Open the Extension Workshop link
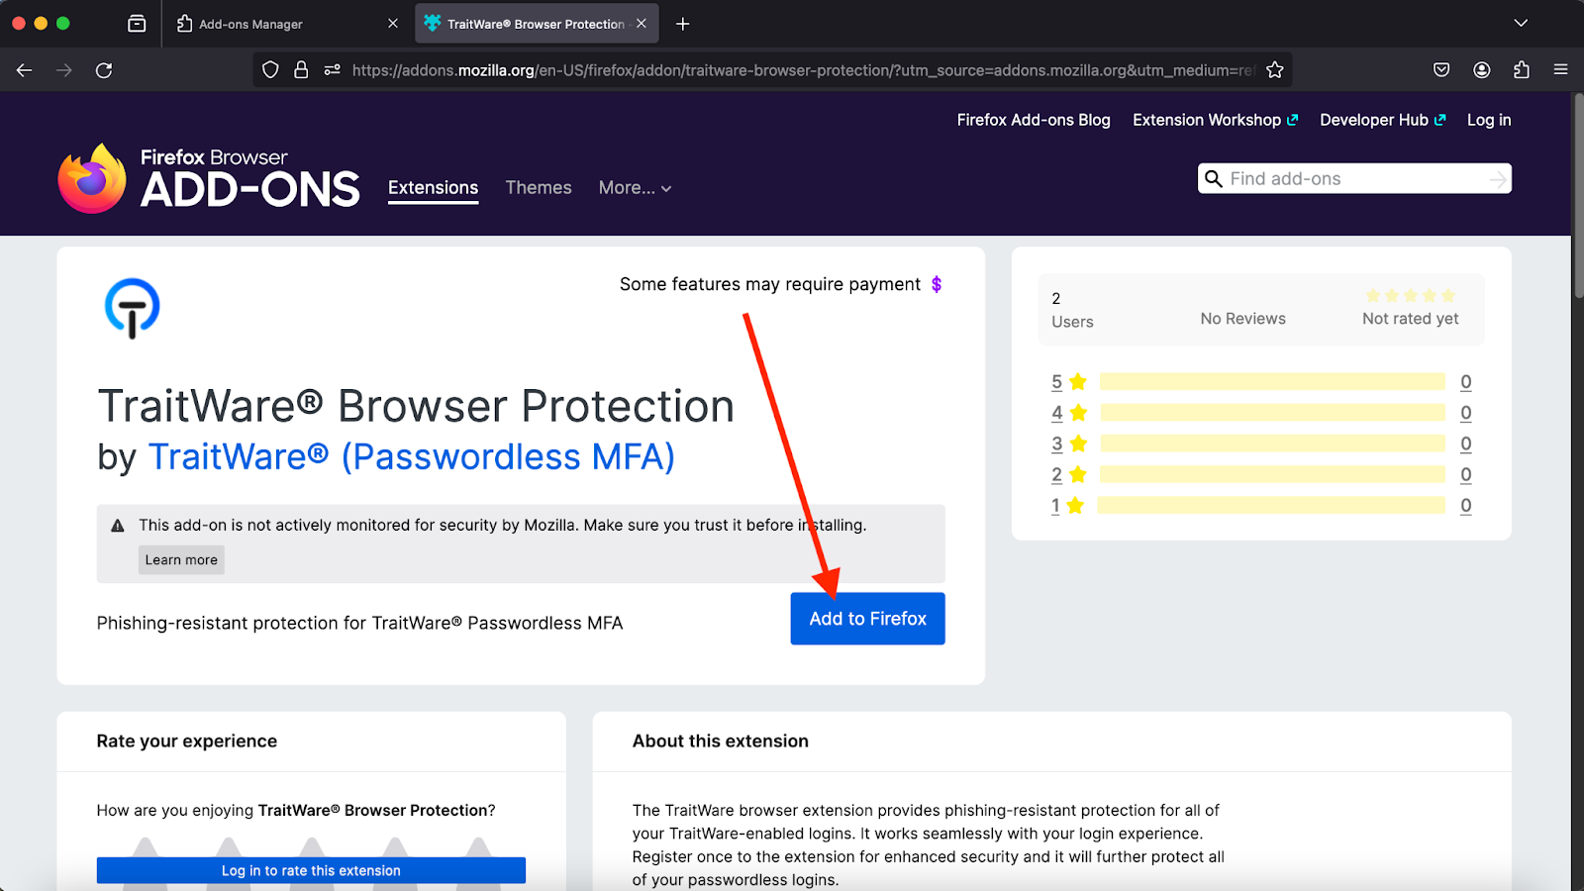This screenshot has height=891, width=1584. point(1216,120)
